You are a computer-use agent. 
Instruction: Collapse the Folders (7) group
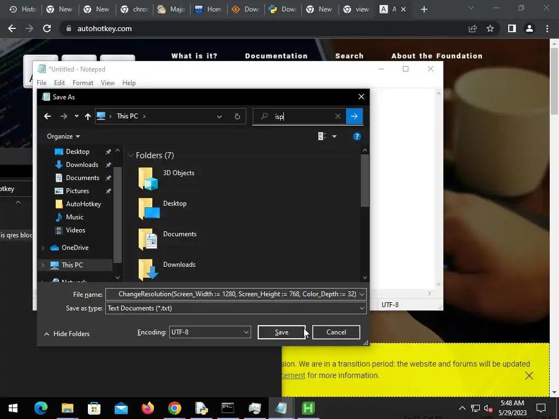coord(130,155)
